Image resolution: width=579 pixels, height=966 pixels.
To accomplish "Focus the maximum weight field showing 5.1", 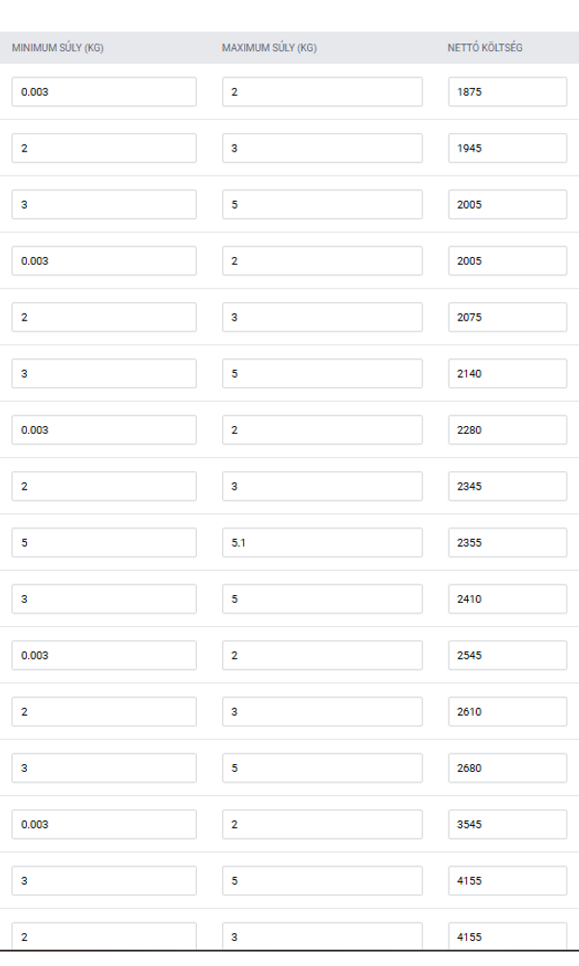I will click(321, 543).
